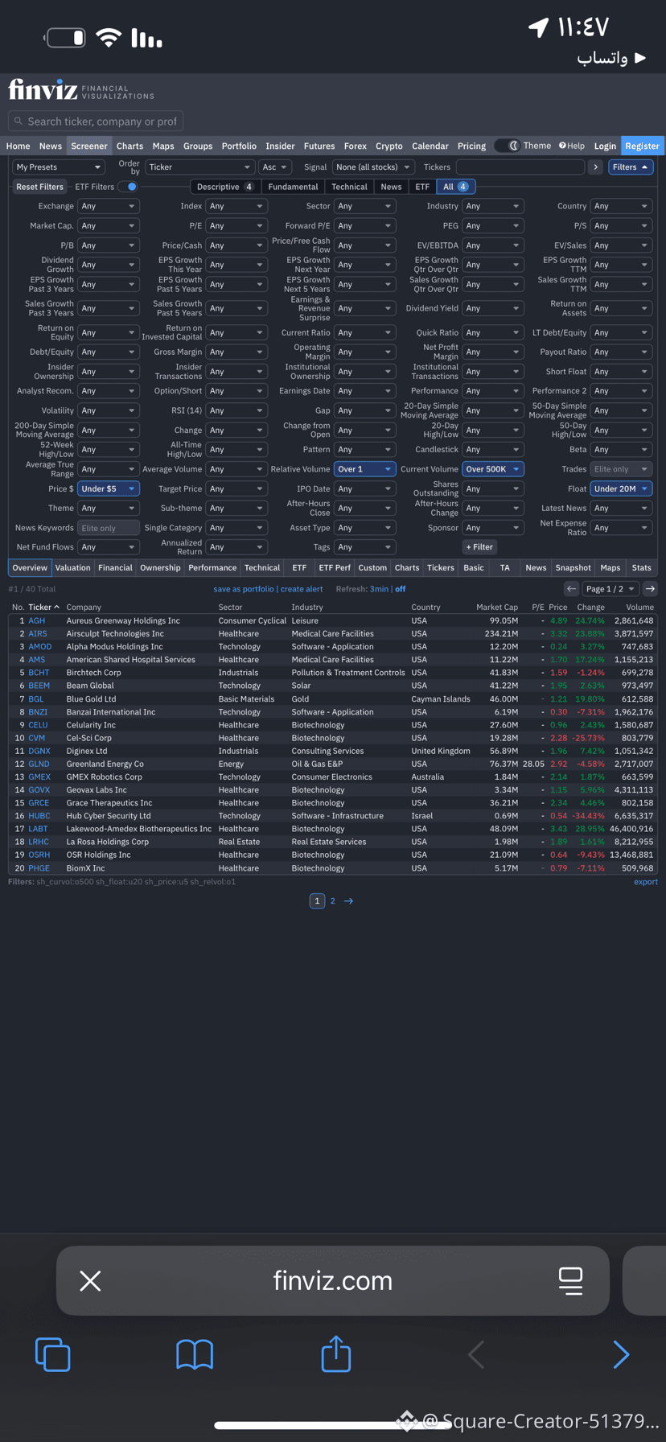666x1442 pixels.
Task: Click save as portfolio link
Action: (x=244, y=589)
